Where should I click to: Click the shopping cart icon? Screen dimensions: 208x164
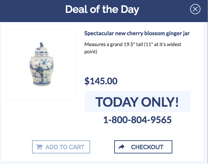click(39, 147)
